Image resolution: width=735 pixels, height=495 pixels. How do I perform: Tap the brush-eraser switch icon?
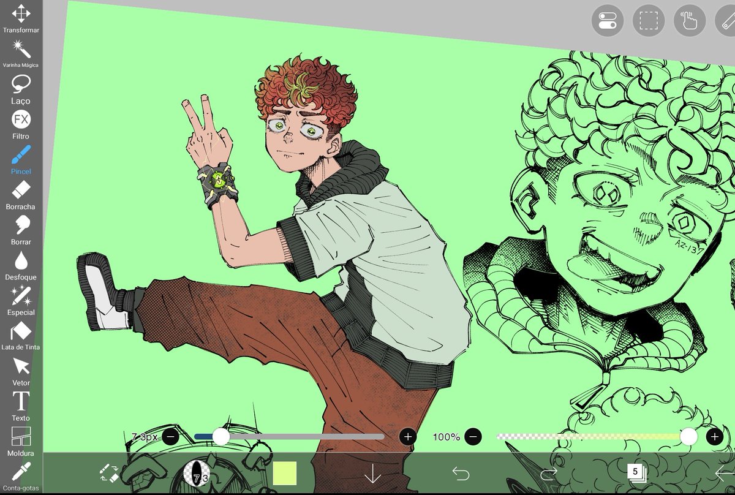(109, 473)
